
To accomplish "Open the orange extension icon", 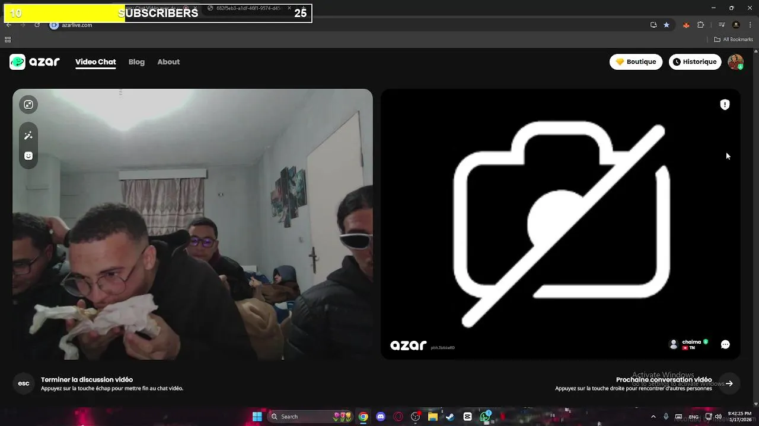I will 686,25.
